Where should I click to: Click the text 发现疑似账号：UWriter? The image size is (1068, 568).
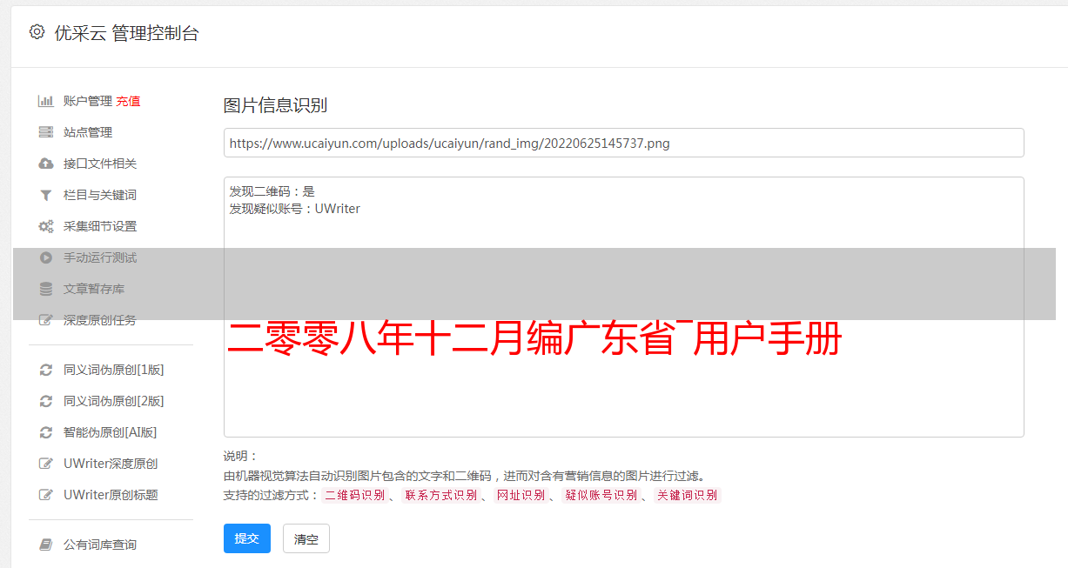tap(294, 209)
